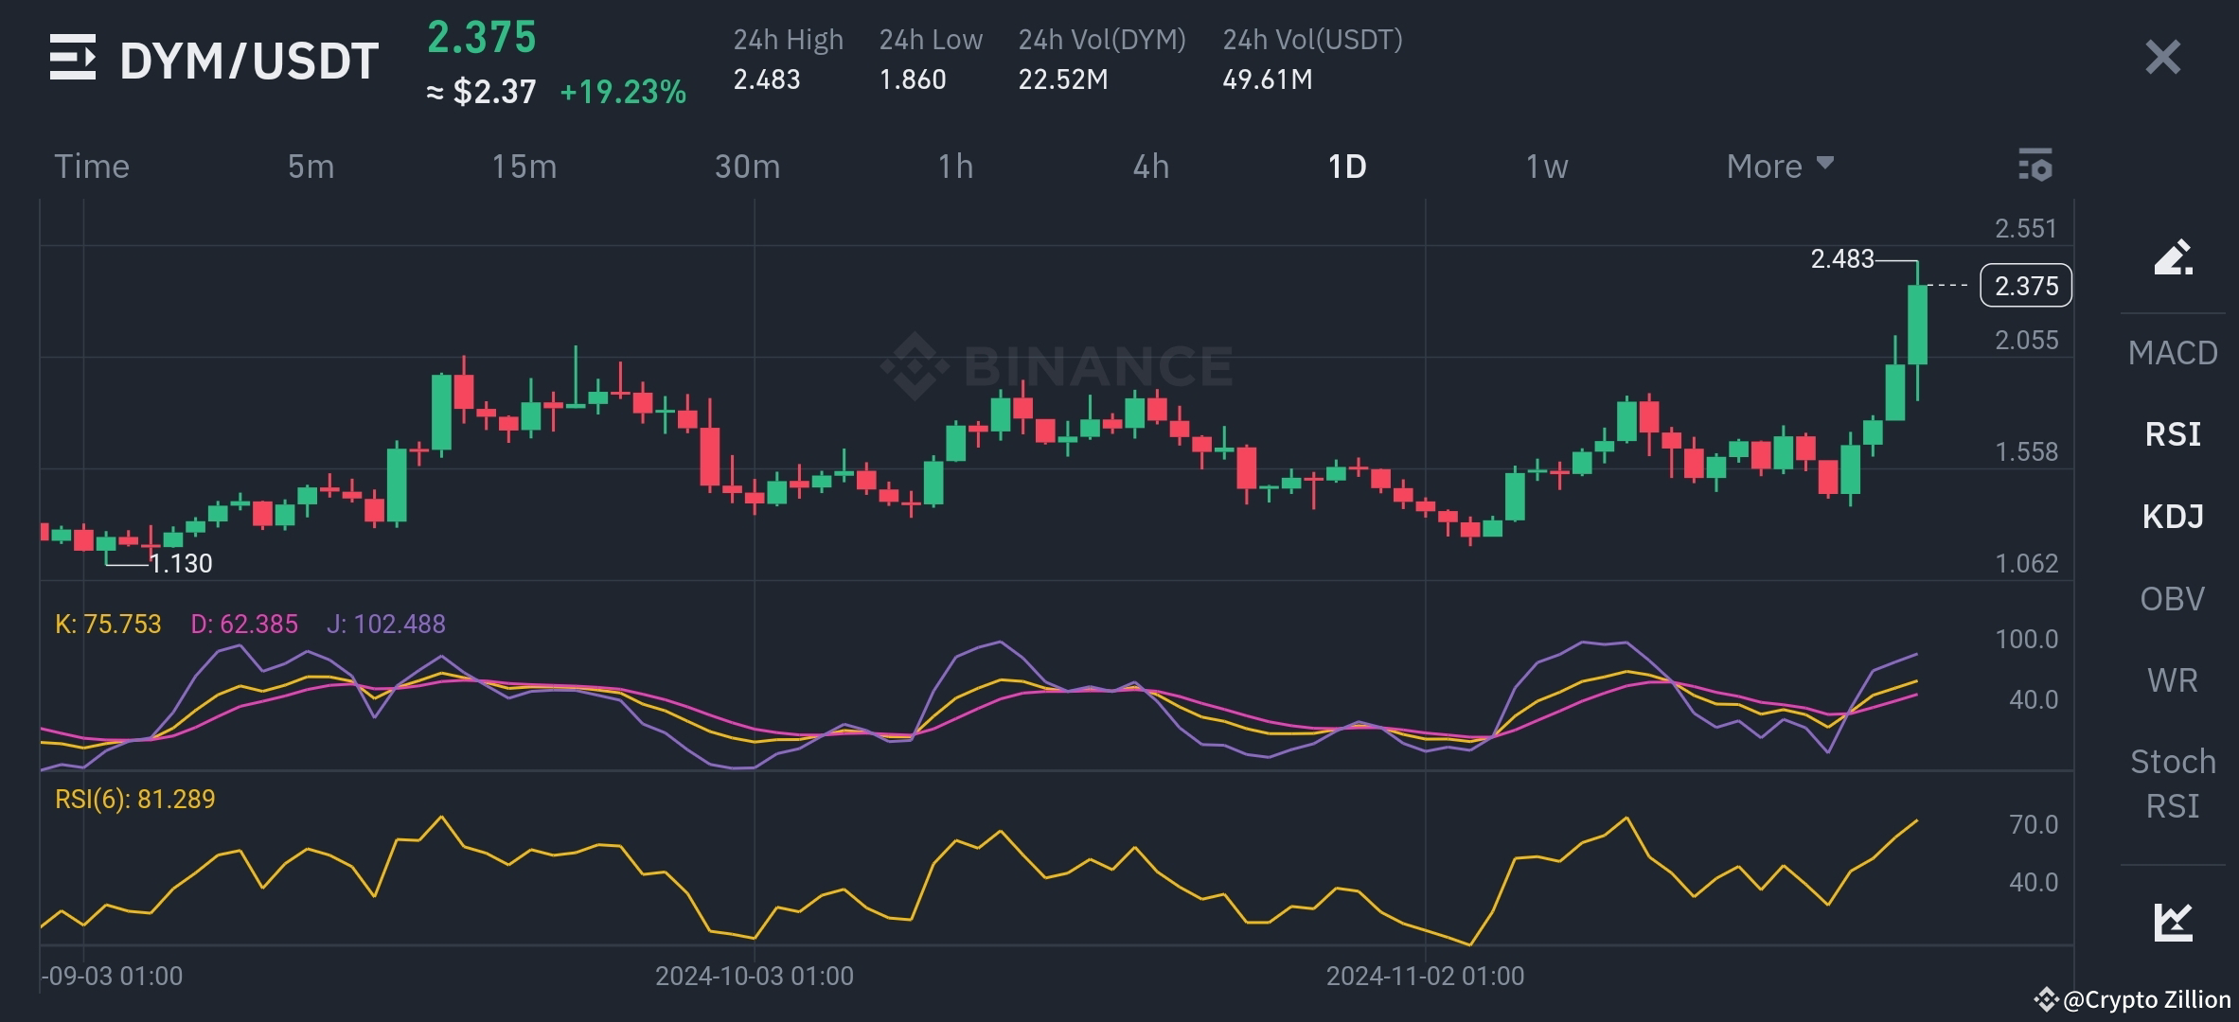2239x1022 pixels.
Task: Select the 15m interval
Action: 526,166
